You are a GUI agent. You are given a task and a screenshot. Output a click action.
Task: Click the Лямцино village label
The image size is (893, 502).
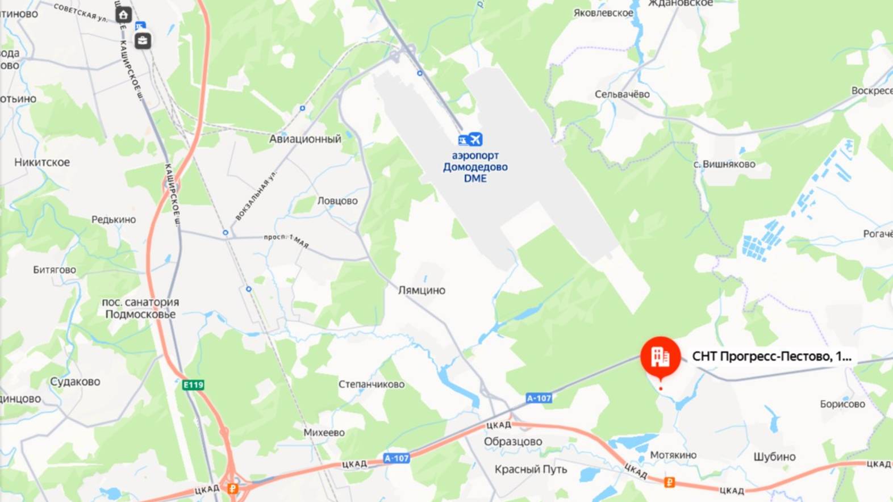pyautogui.click(x=422, y=290)
